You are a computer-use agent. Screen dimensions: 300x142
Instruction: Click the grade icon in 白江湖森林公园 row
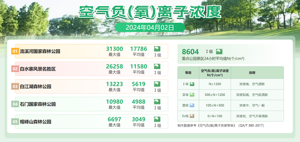(157, 84)
